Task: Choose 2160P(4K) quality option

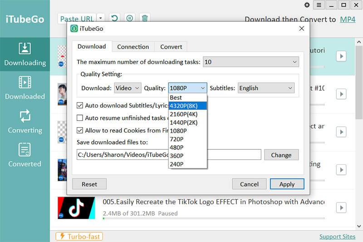Action: pos(187,114)
